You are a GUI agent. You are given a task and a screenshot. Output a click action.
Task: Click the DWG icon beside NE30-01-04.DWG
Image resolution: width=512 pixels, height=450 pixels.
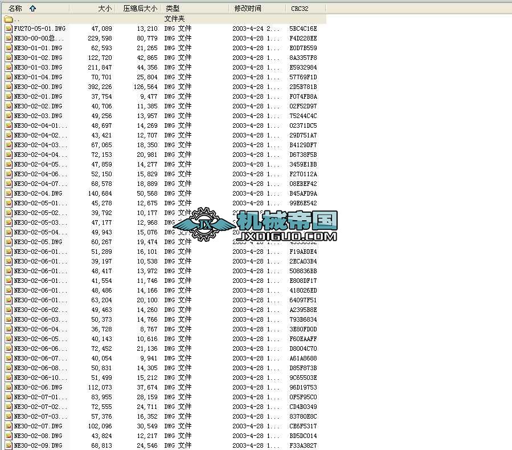tap(9, 77)
